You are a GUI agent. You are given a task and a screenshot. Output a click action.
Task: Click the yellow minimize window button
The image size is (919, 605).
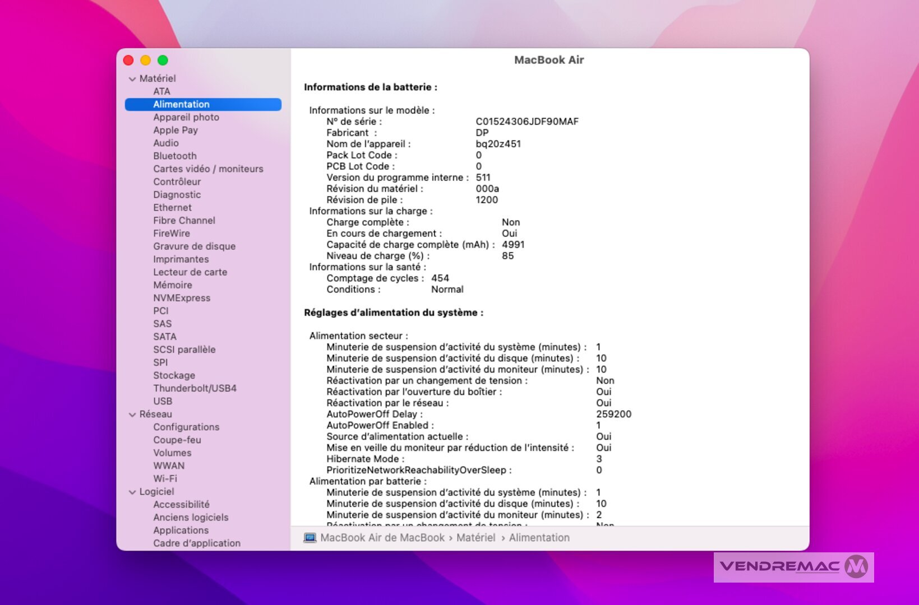point(145,61)
